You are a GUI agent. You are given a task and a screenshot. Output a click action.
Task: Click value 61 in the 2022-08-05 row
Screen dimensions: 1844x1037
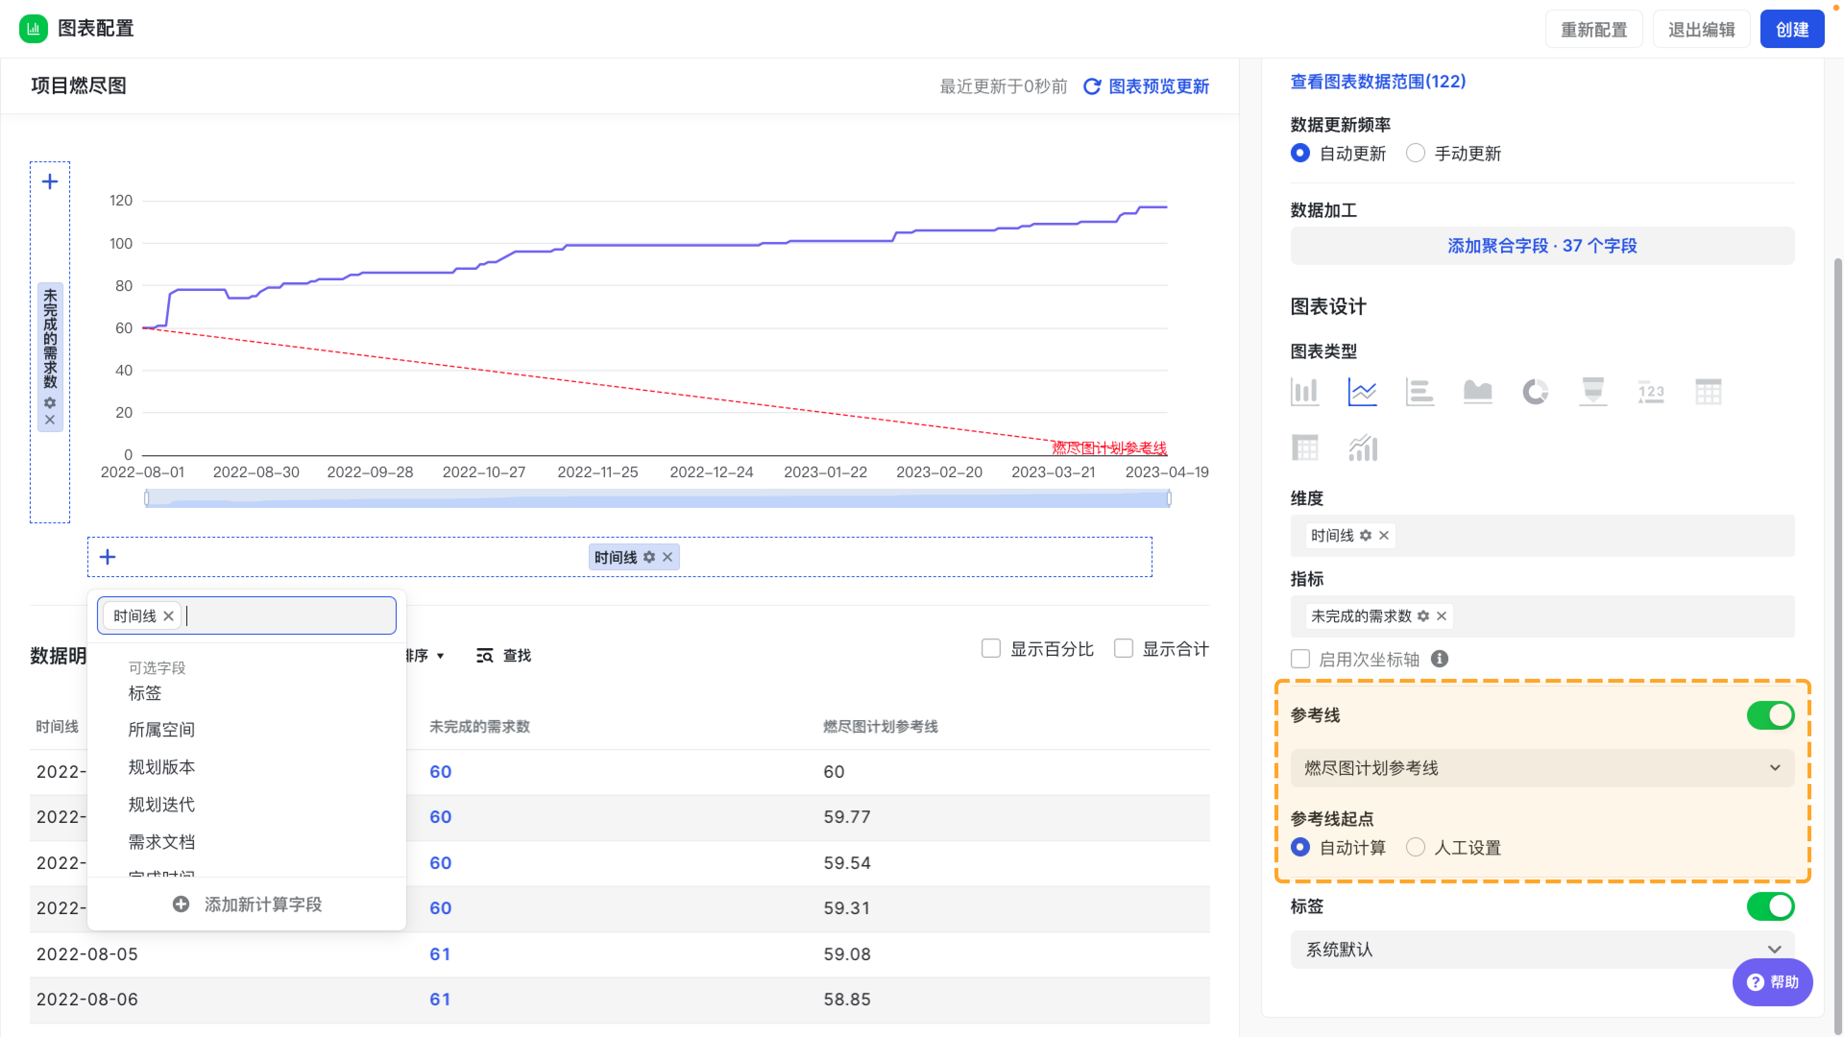tap(439, 954)
